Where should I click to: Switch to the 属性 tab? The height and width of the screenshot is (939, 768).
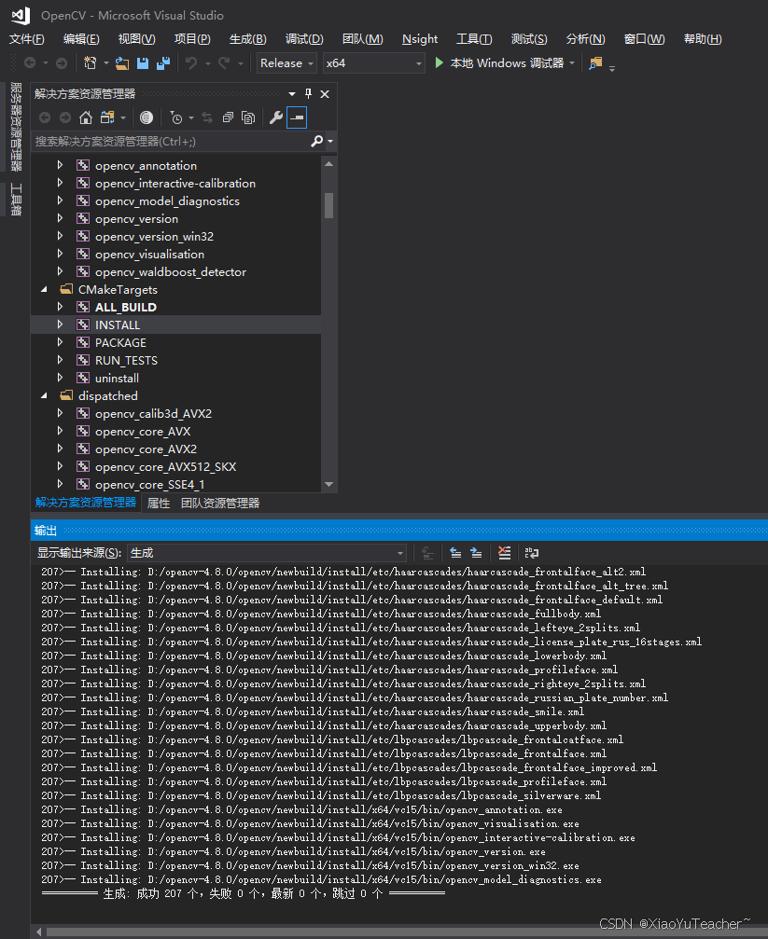(x=159, y=503)
